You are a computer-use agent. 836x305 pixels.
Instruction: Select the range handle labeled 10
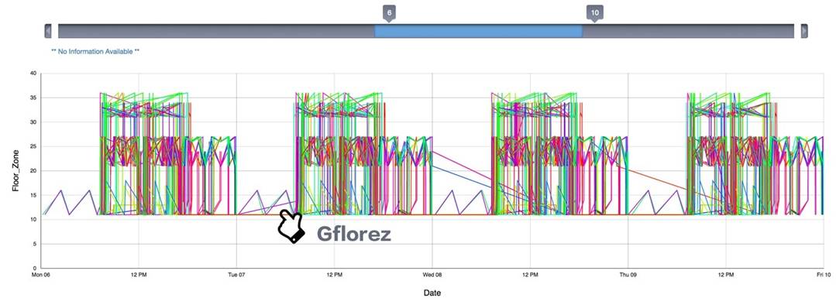pyautogui.click(x=595, y=13)
